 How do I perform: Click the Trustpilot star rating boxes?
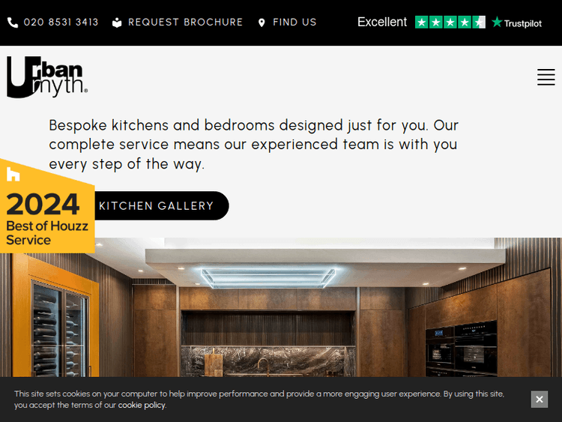[450, 22]
